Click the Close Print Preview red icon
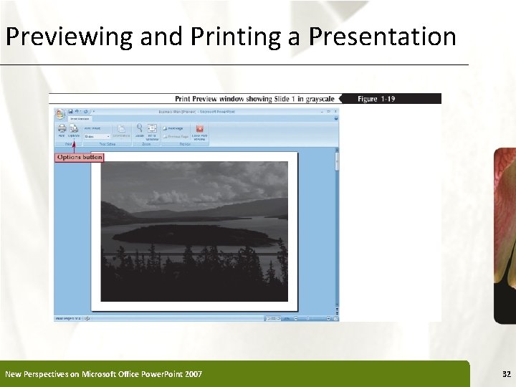Viewport: 516px width, 387px height. [199, 128]
